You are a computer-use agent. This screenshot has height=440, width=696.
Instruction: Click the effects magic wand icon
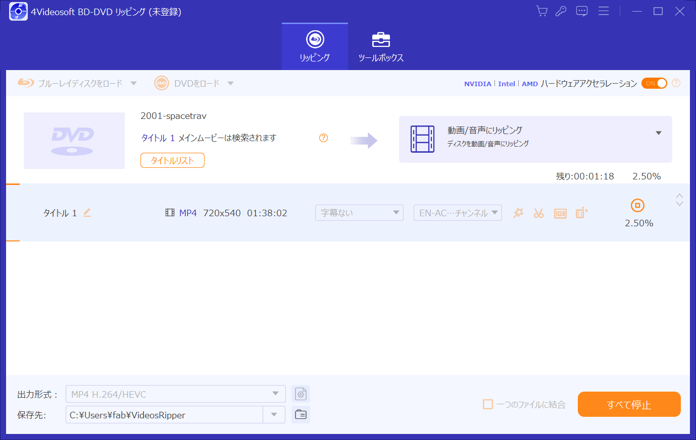click(518, 213)
